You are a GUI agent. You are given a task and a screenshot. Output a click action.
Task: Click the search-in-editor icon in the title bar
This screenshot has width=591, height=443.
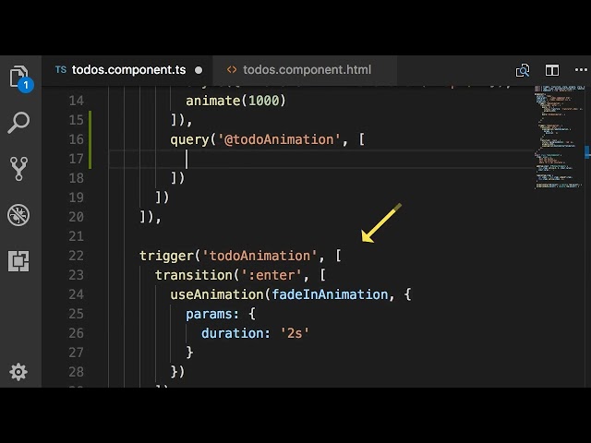pos(523,70)
